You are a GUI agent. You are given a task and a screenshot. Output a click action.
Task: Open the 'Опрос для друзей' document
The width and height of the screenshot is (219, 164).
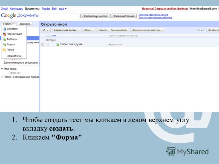[71, 44]
